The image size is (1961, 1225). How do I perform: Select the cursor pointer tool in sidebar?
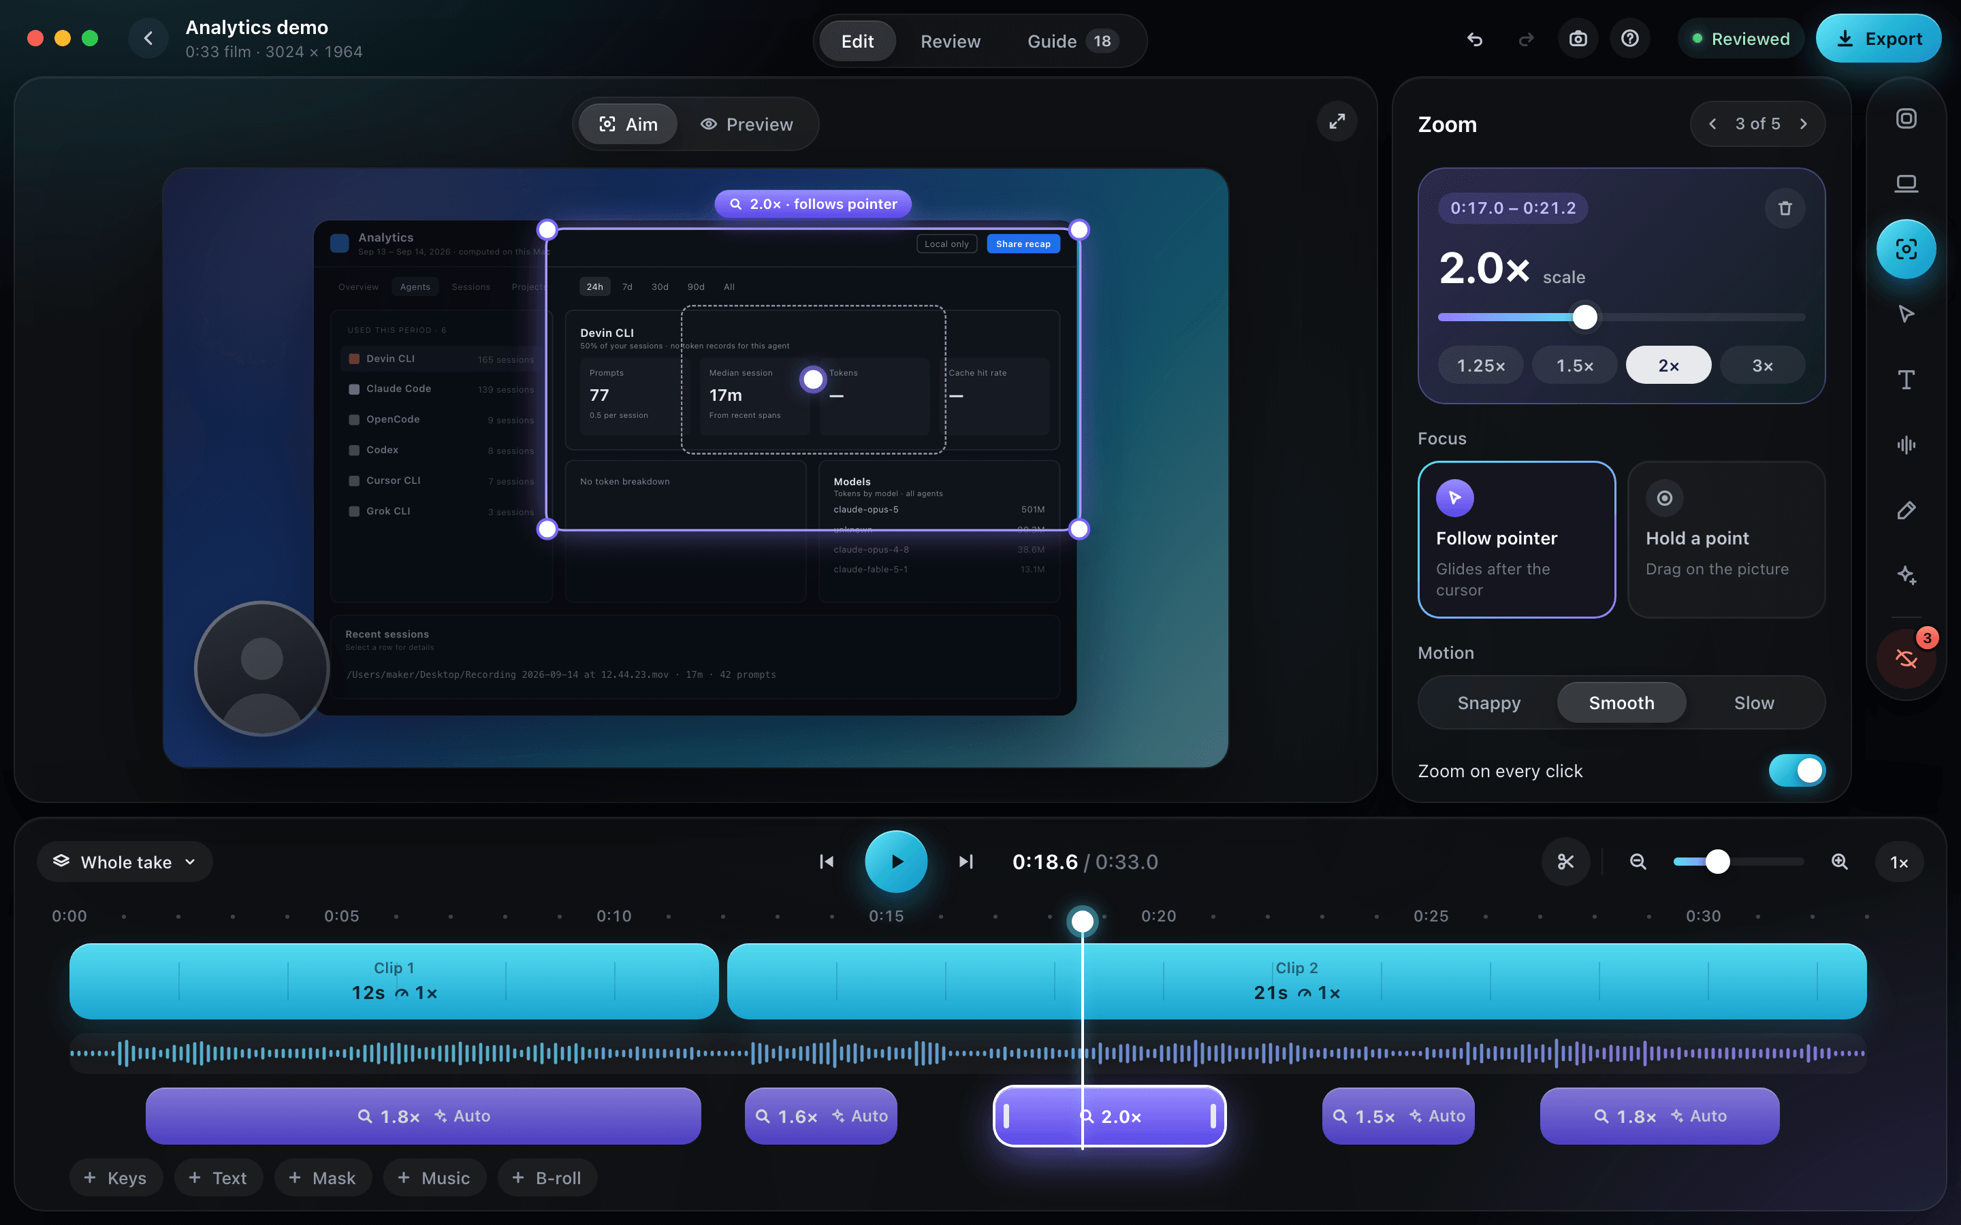[x=1906, y=314]
